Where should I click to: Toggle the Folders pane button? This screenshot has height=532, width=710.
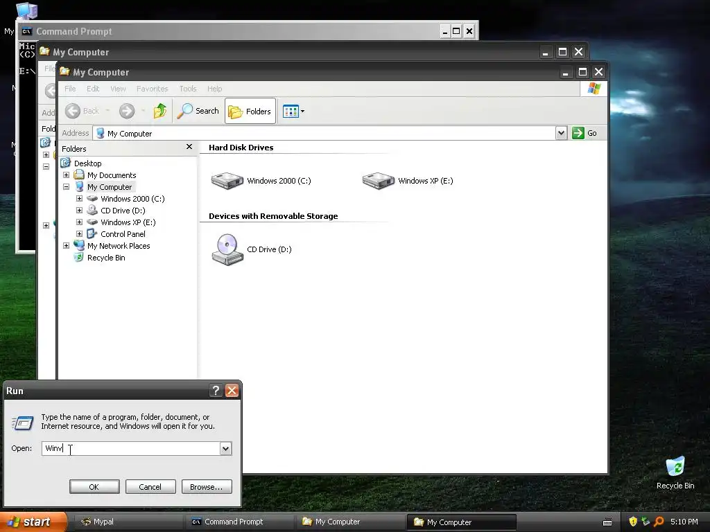(250, 111)
